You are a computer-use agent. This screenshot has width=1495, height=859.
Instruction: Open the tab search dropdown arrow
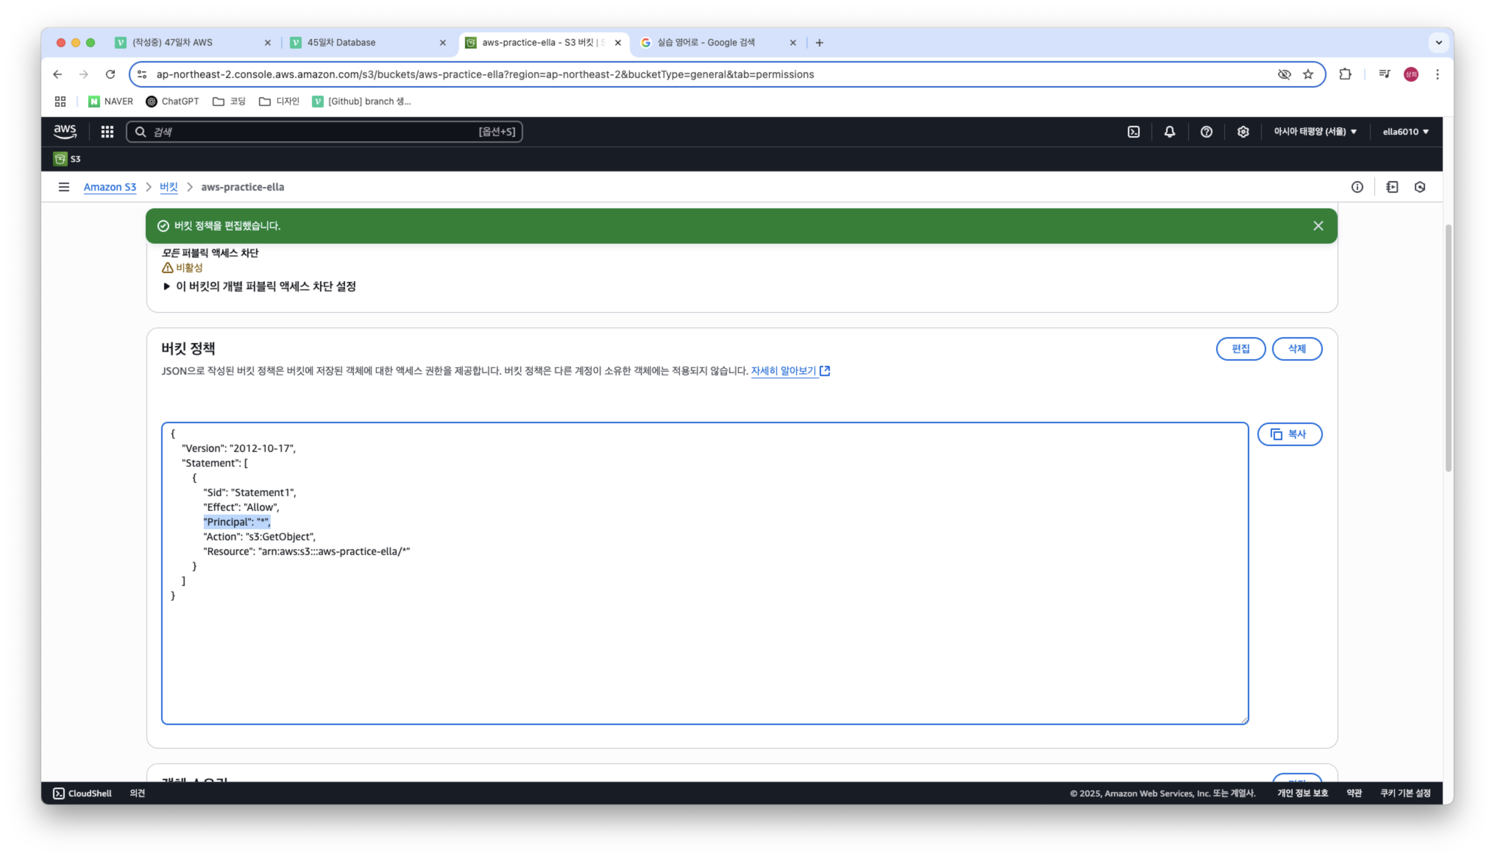pyautogui.click(x=1438, y=42)
